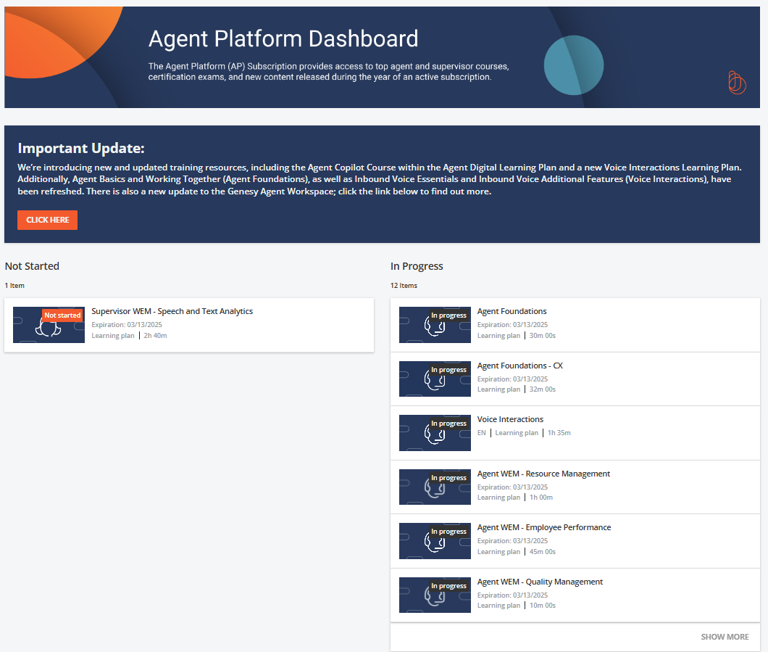This screenshot has height=652, width=768.
Task: Open Agent WEM - Resource Management title
Action: click(543, 474)
